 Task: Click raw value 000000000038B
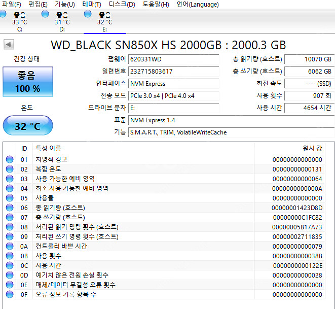(297, 256)
